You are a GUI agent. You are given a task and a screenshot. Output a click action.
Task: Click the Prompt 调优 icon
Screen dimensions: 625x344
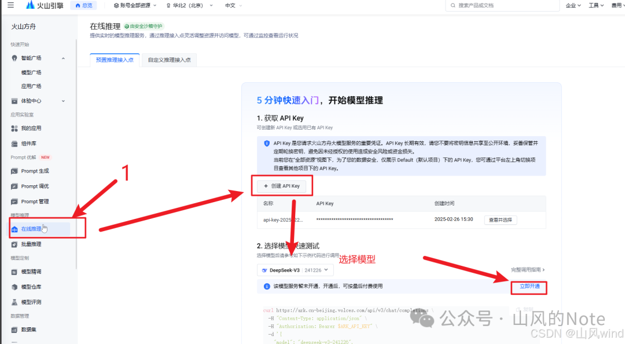click(14, 186)
